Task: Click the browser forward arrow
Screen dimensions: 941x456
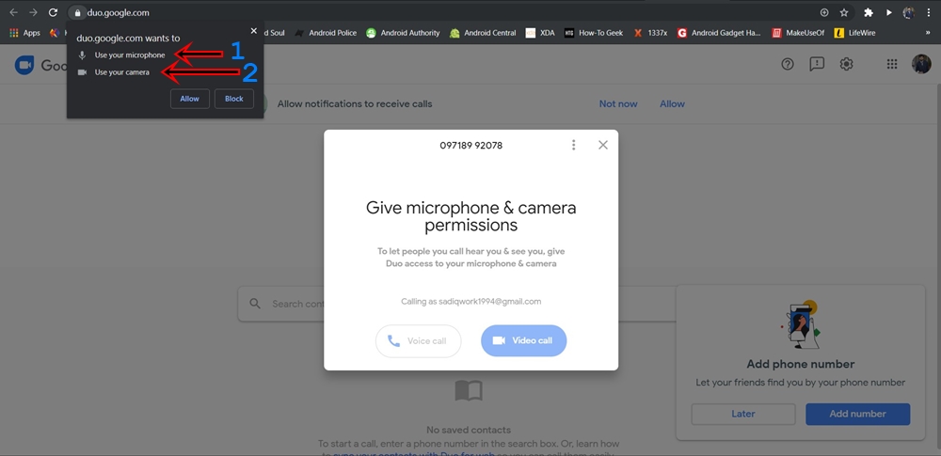Action: pyautogui.click(x=34, y=12)
